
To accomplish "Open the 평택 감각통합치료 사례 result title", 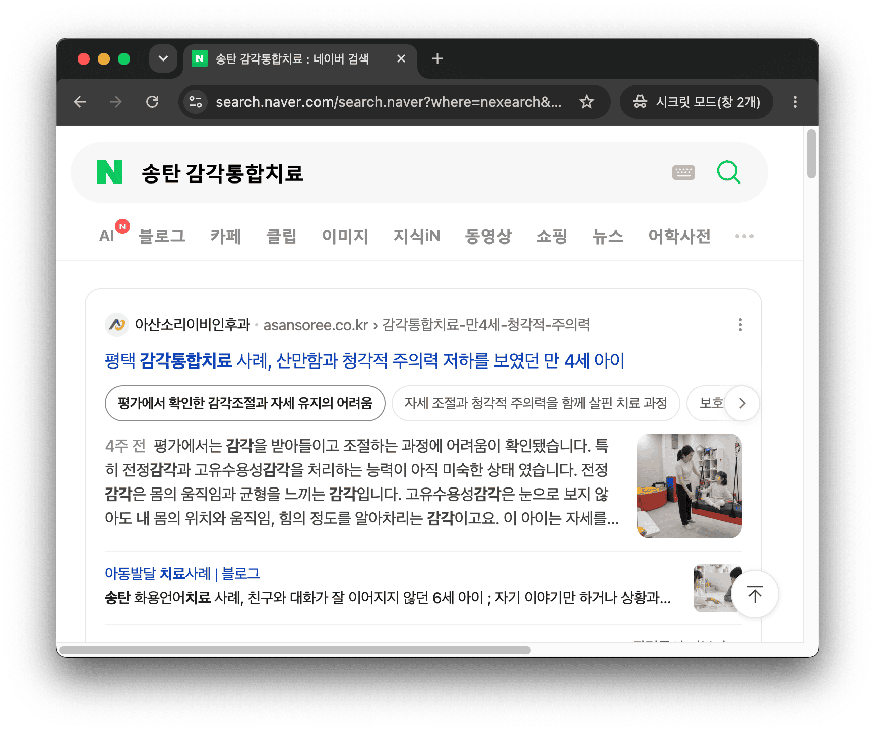I will point(365,360).
